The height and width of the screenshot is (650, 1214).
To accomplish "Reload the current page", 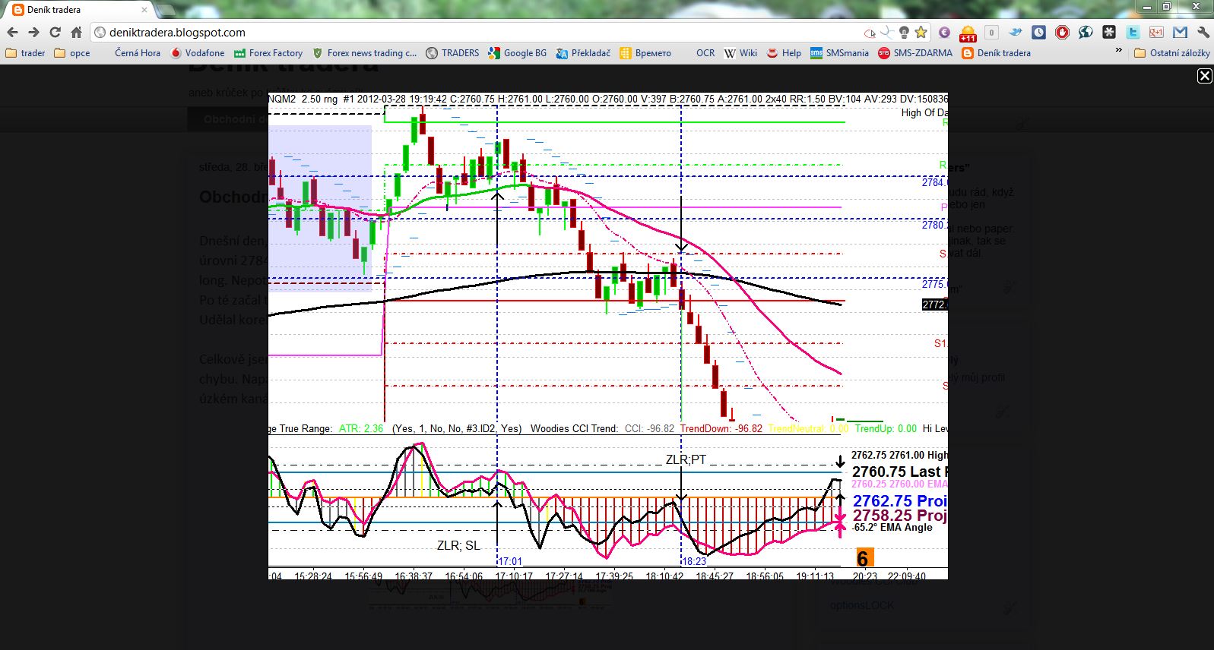I will (55, 33).
